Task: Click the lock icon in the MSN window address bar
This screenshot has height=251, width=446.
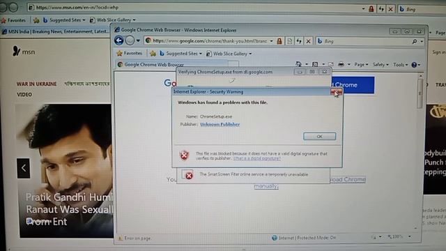Action: point(371,9)
